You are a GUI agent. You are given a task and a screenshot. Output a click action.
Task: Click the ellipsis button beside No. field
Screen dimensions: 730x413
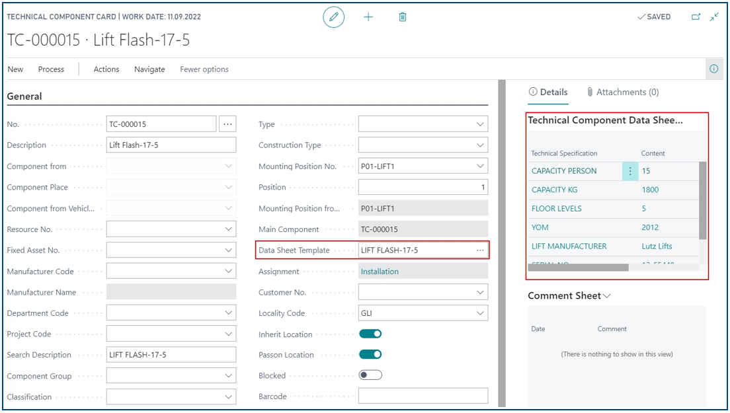click(227, 124)
